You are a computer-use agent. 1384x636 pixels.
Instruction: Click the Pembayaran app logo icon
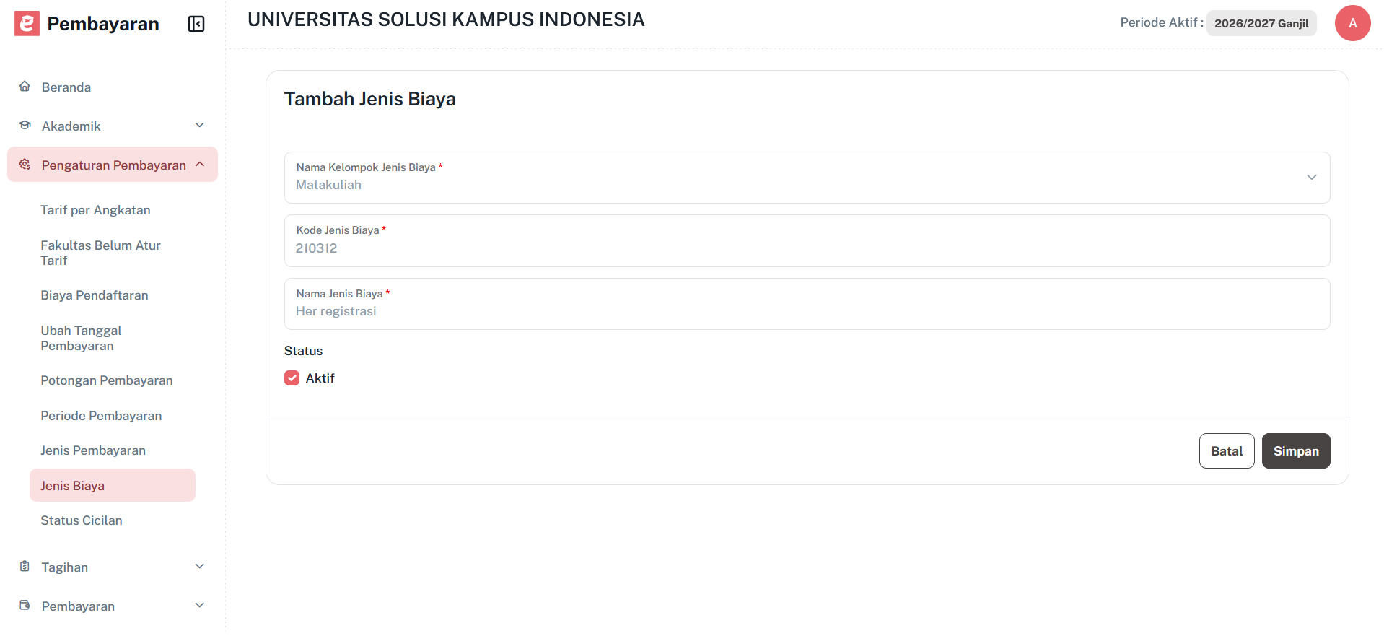tap(26, 23)
